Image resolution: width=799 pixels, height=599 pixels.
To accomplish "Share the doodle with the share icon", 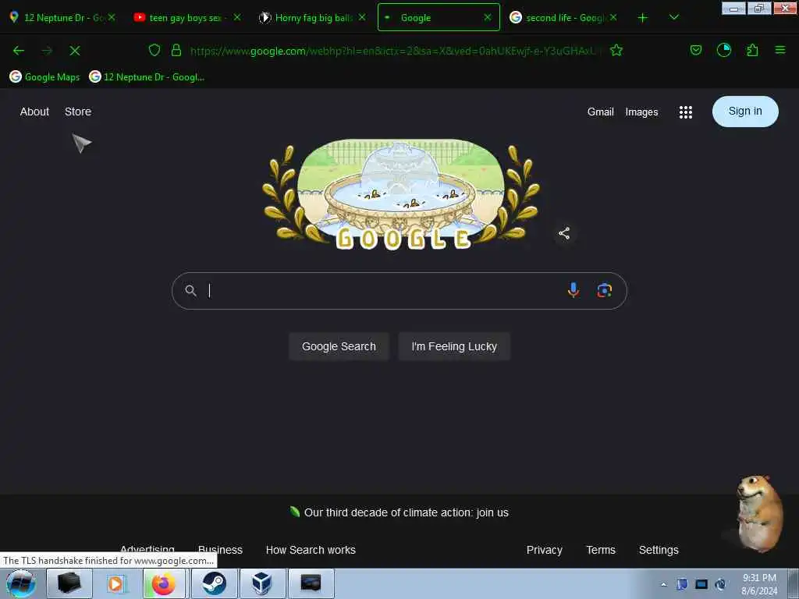I will [564, 233].
